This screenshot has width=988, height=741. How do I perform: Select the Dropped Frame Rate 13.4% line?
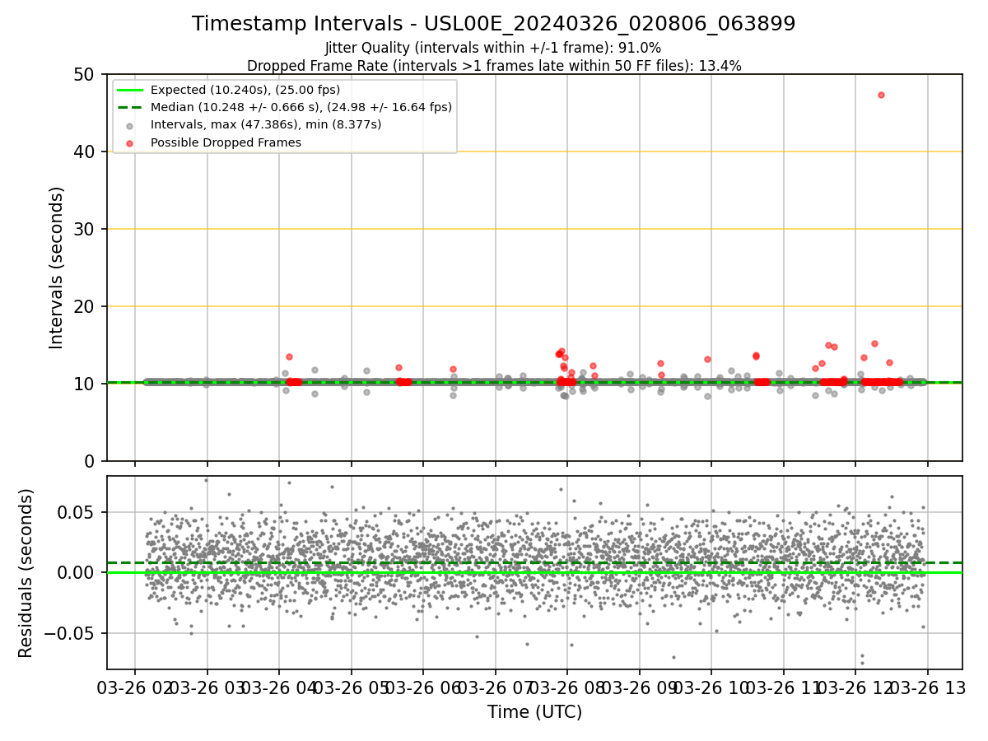coord(493,66)
